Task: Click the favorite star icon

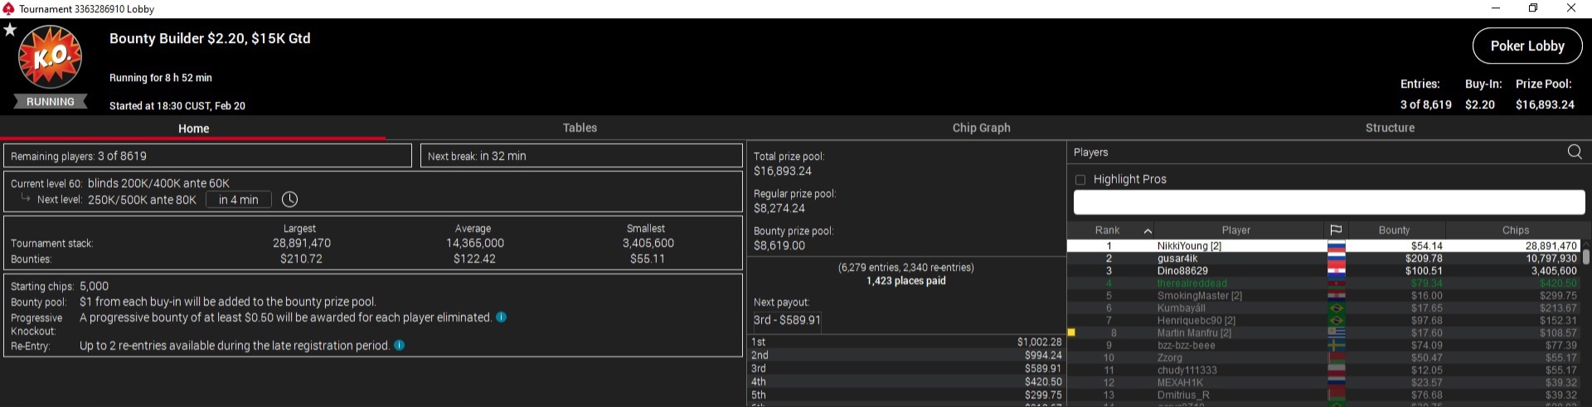Action: tap(10, 30)
